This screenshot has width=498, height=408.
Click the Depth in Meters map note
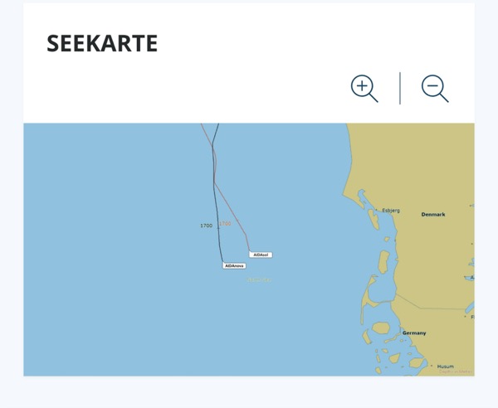(455, 372)
